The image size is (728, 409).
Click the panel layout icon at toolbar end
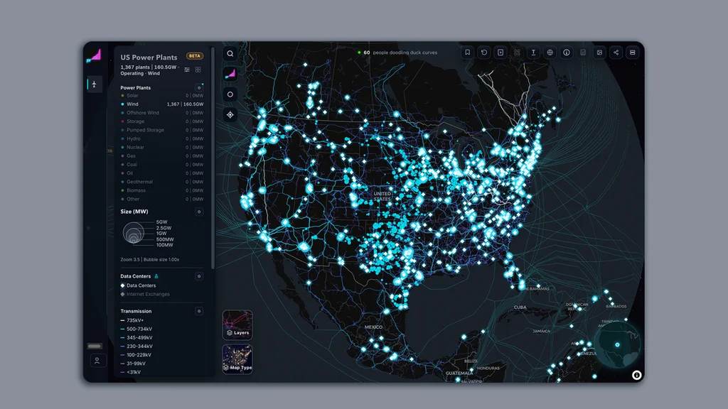click(x=632, y=53)
